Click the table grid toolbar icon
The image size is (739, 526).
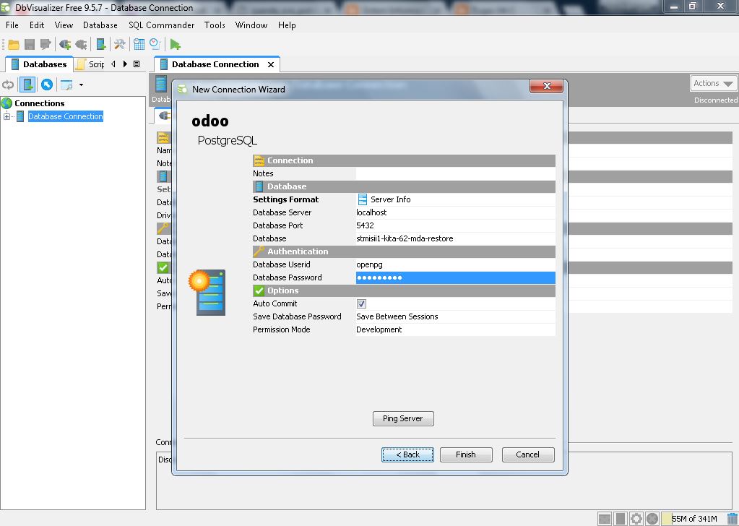[139, 45]
